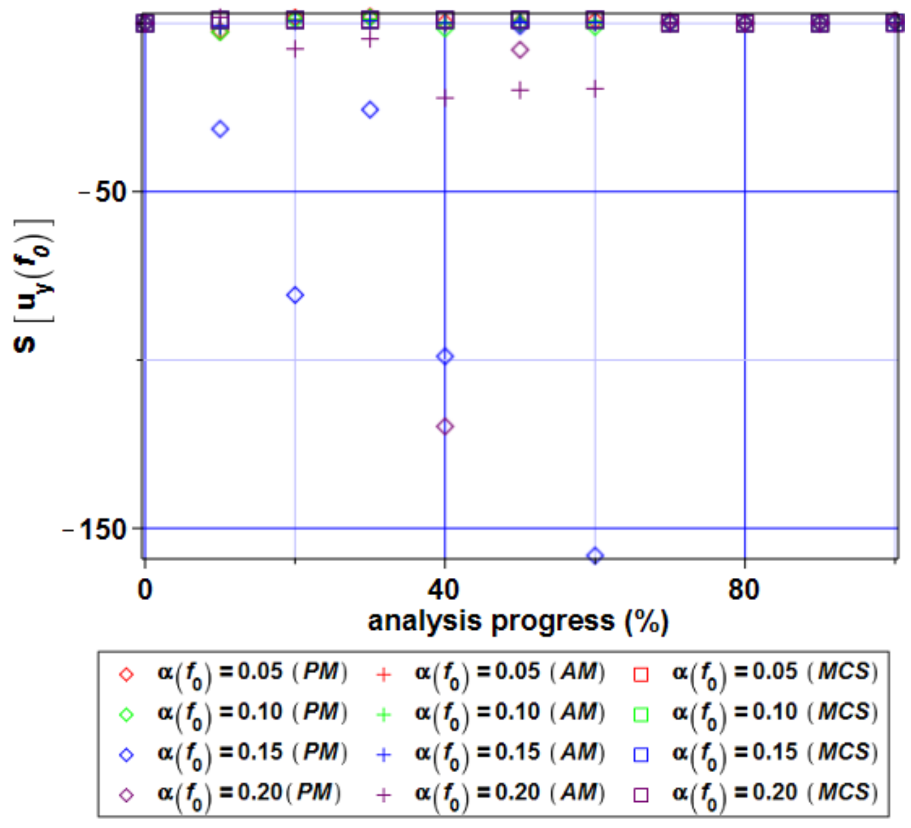Viewport: 911px width, 828px height.
Task: Click the y-axis tick label −50
Action: 103,192
